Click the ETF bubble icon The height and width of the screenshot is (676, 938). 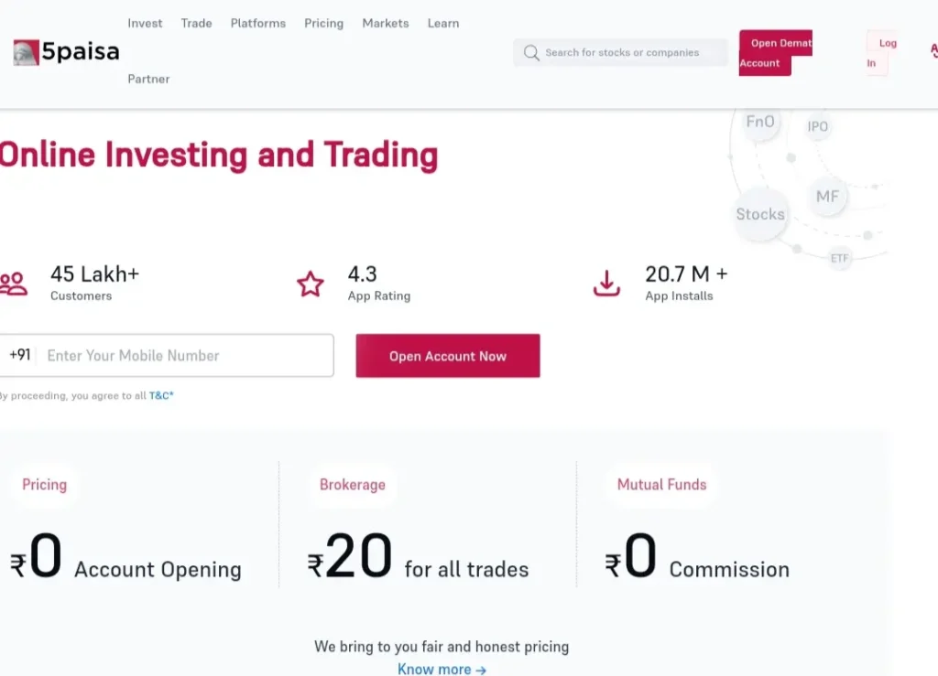[840, 259]
